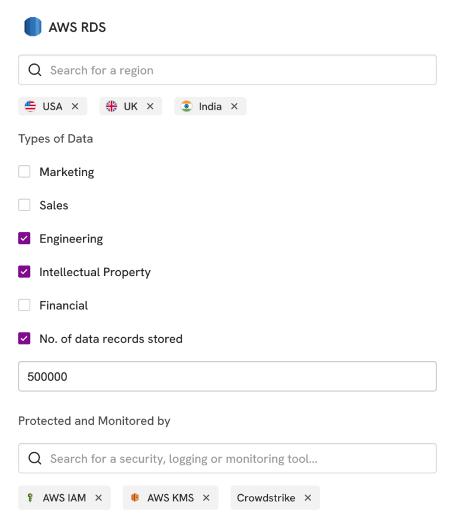This screenshot has height=528, width=455.
Task: Click the security tool search field
Action: point(227,458)
